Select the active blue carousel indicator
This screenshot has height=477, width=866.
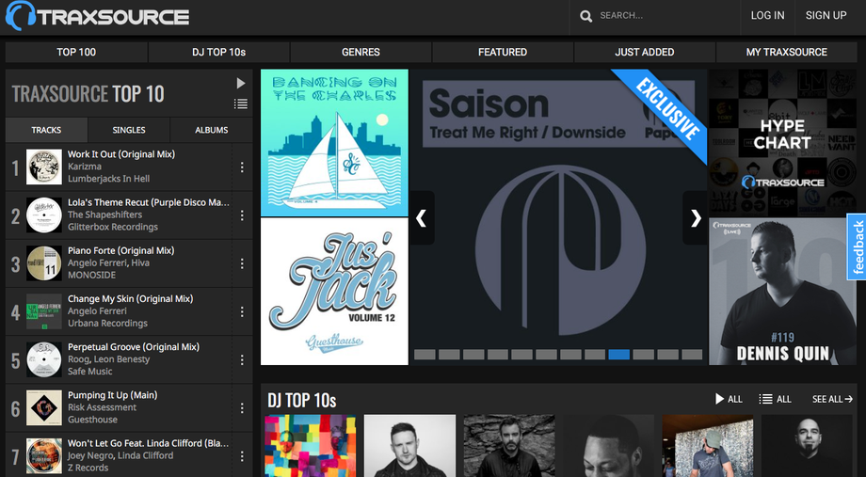[x=619, y=355]
